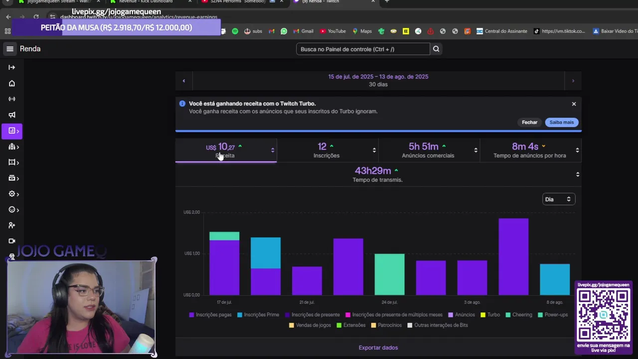
Task: Open a new browser tab with plus
Action: click(387, 1)
